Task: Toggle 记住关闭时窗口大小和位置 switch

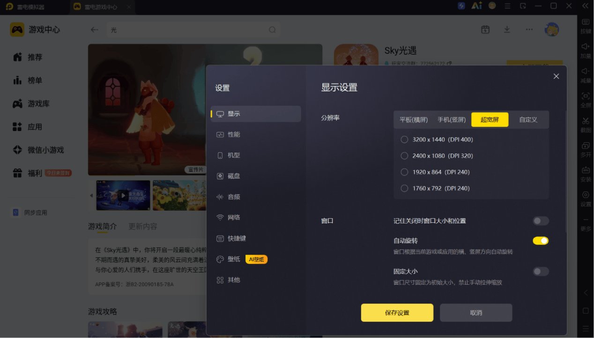Action: [x=541, y=221]
